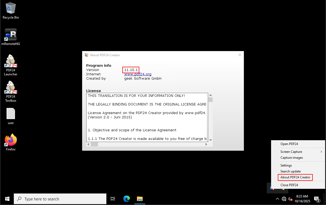
Task: Select the file named user on desktop
Action: pyautogui.click(x=11, y=116)
